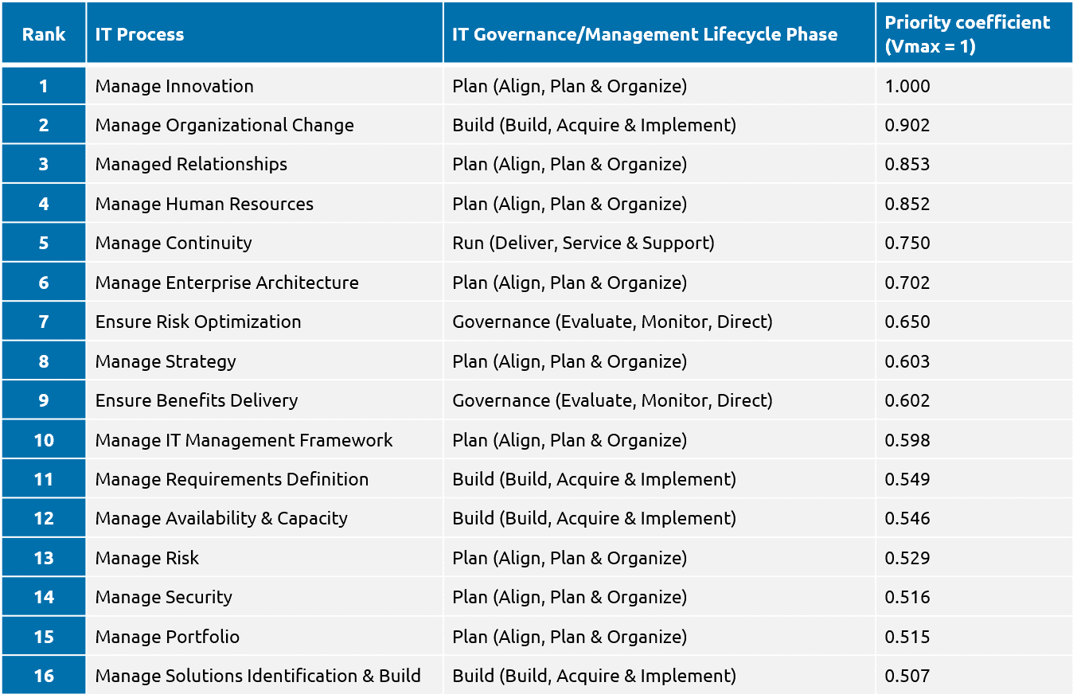Select the Manage Strategy cell

pyautogui.click(x=166, y=361)
